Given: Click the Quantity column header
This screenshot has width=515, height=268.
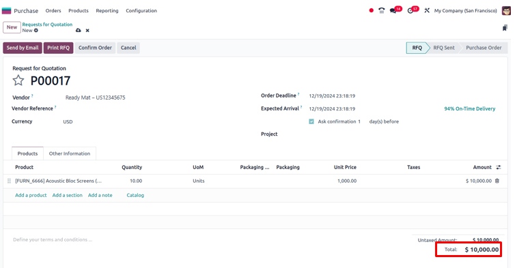Looking at the screenshot, I should pos(132,167).
